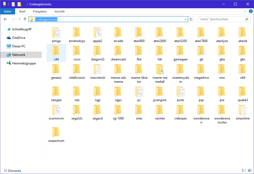
Task: Open Heimnetzgruppe in the sidebar
Action: (x=24, y=63)
